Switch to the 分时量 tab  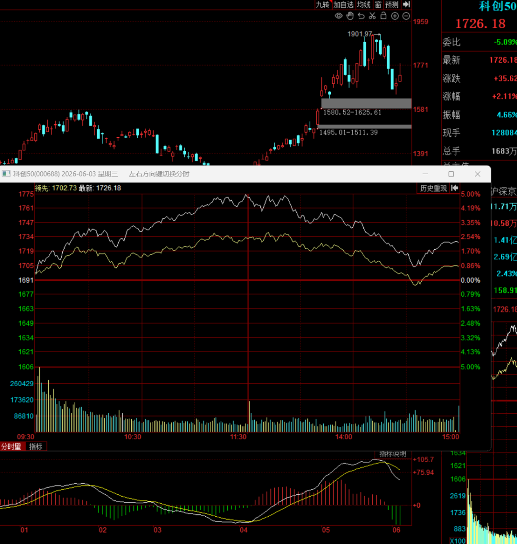pyautogui.click(x=11, y=446)
